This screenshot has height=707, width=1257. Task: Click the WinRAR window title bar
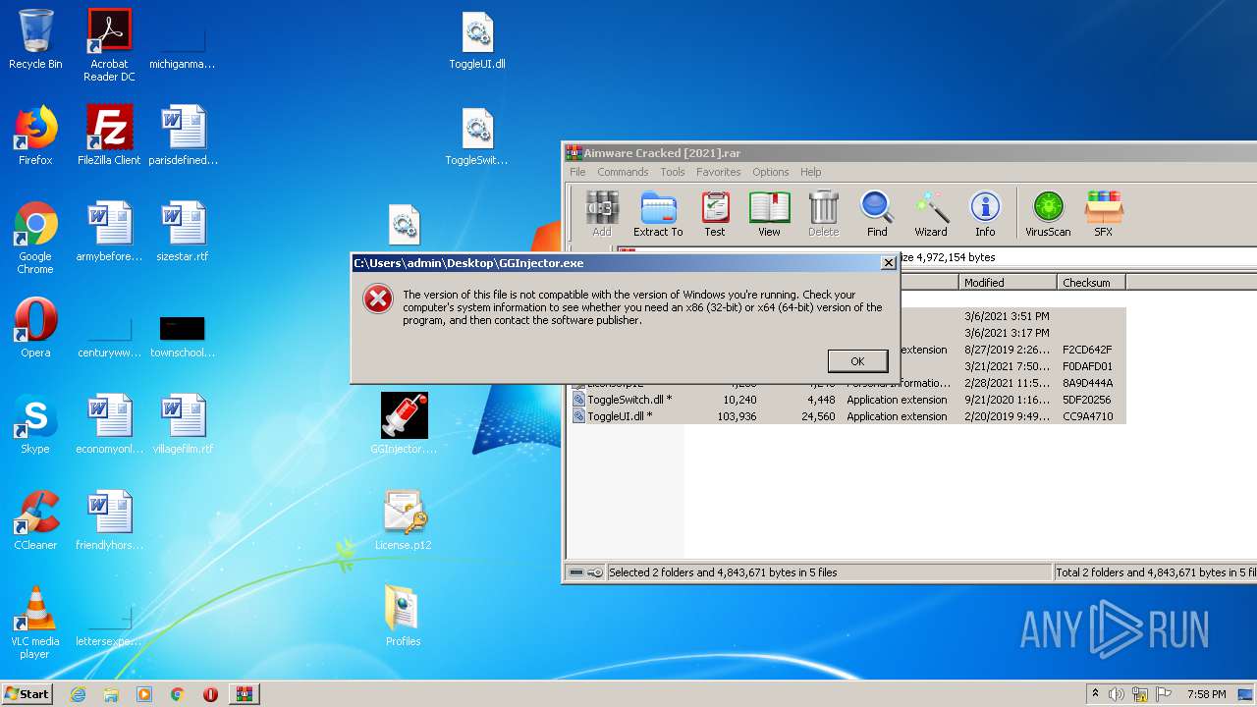[x=909, y=153]
